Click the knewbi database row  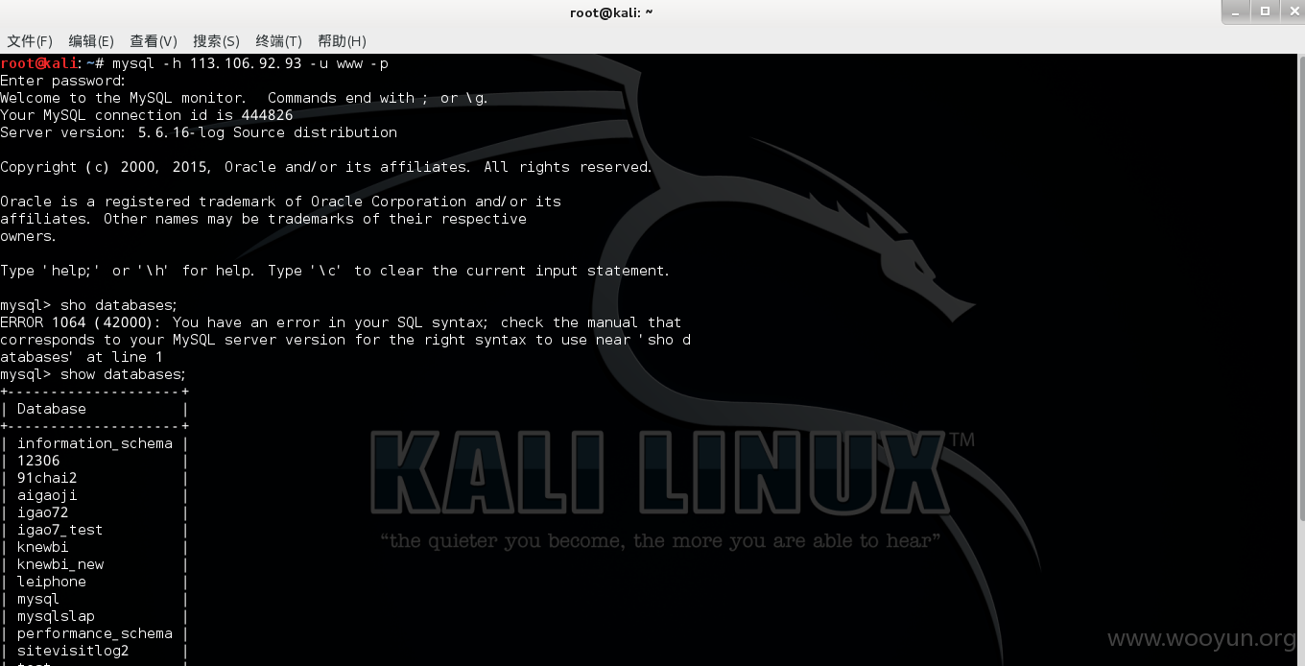pyautogui.click(x=94, y=547)
